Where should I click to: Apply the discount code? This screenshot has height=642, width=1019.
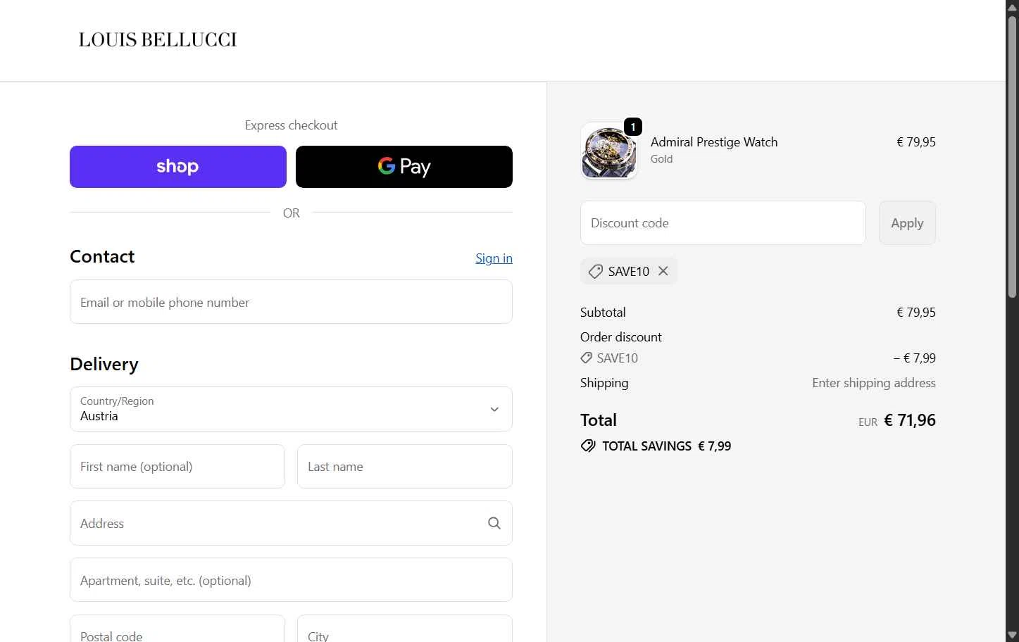coord(907,223)
